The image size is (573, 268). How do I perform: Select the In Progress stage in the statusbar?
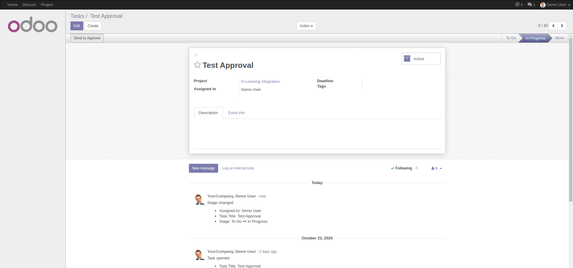click(x=535, y=38)
